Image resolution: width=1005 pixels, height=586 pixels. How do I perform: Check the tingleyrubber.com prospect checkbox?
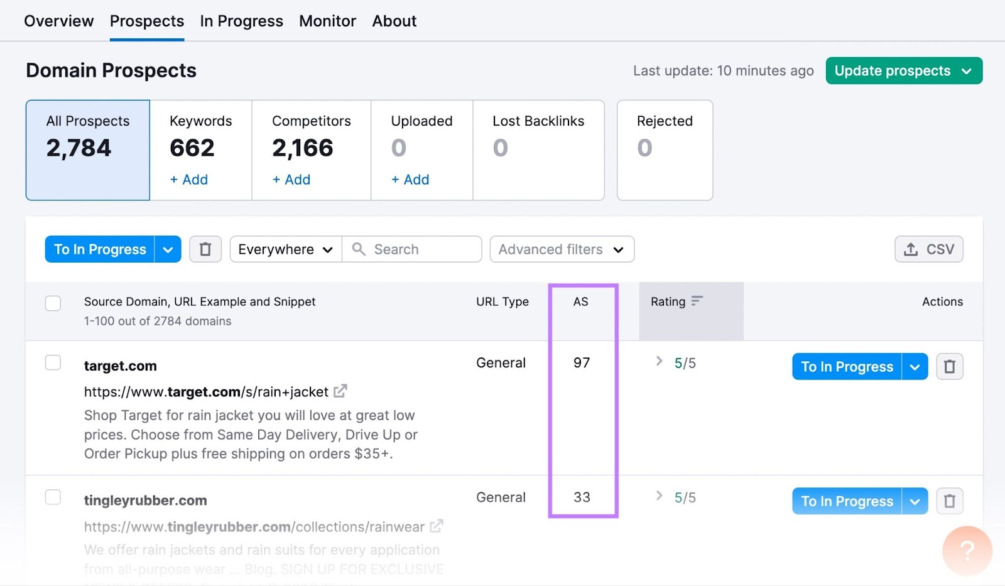(53, 497)
